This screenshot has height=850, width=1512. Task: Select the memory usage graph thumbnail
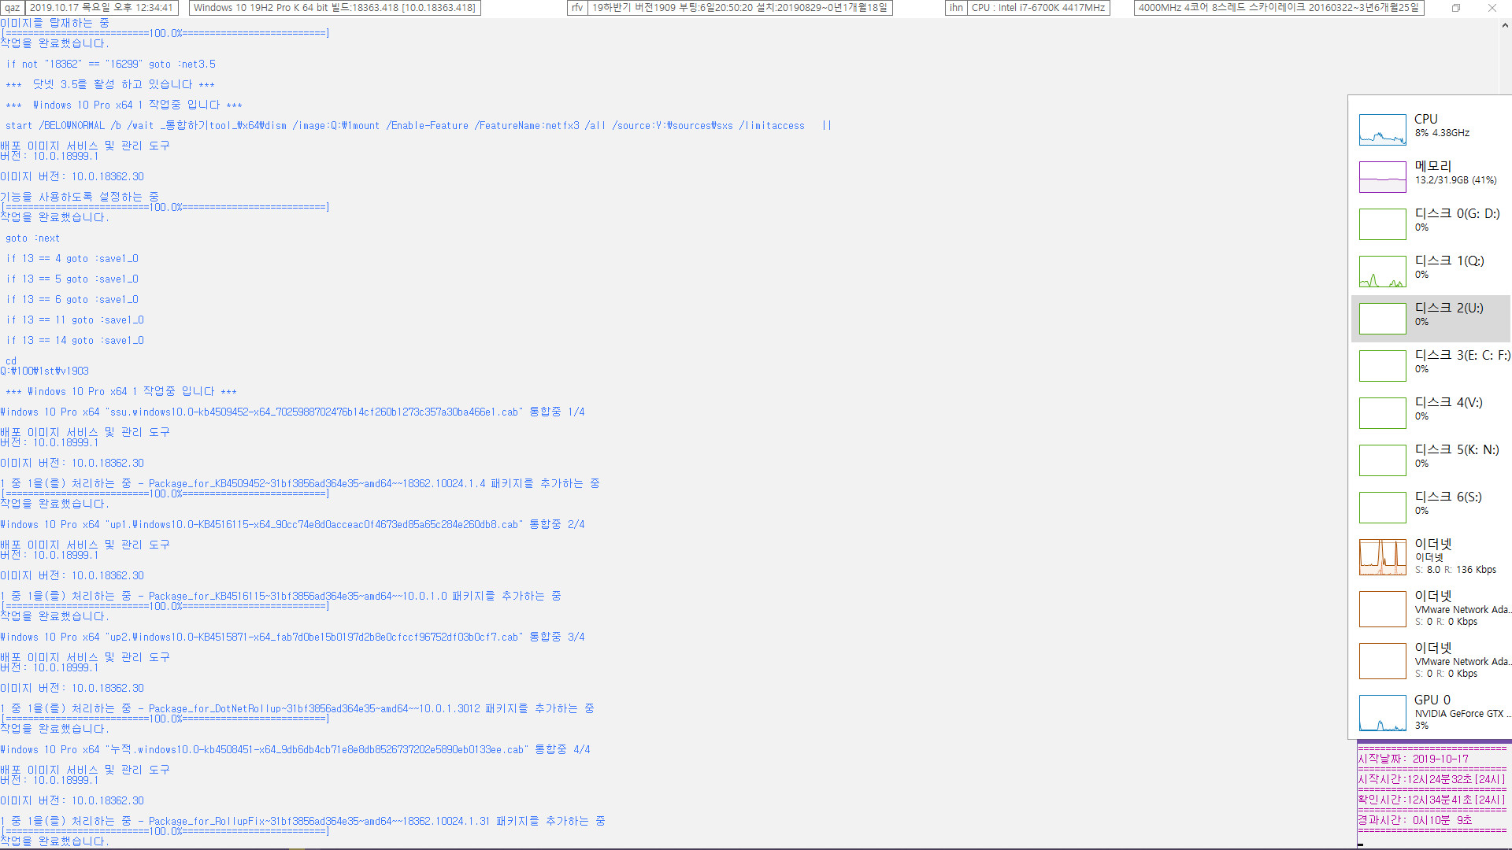pos(1382,177)
